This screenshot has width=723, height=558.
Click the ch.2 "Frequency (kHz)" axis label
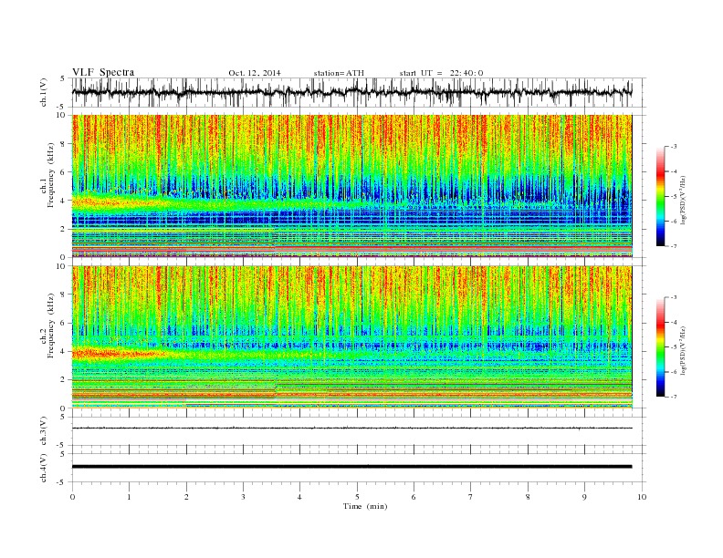point(50,326)
